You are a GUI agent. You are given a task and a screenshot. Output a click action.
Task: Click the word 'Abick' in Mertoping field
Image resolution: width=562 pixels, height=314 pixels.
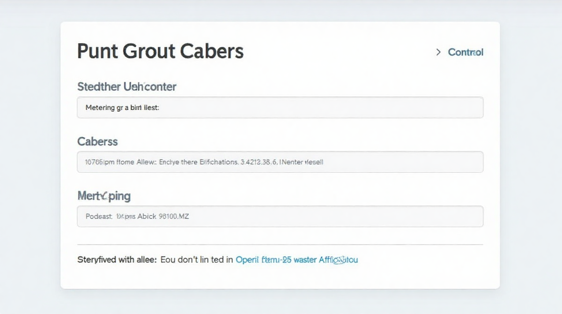(147, 217)
